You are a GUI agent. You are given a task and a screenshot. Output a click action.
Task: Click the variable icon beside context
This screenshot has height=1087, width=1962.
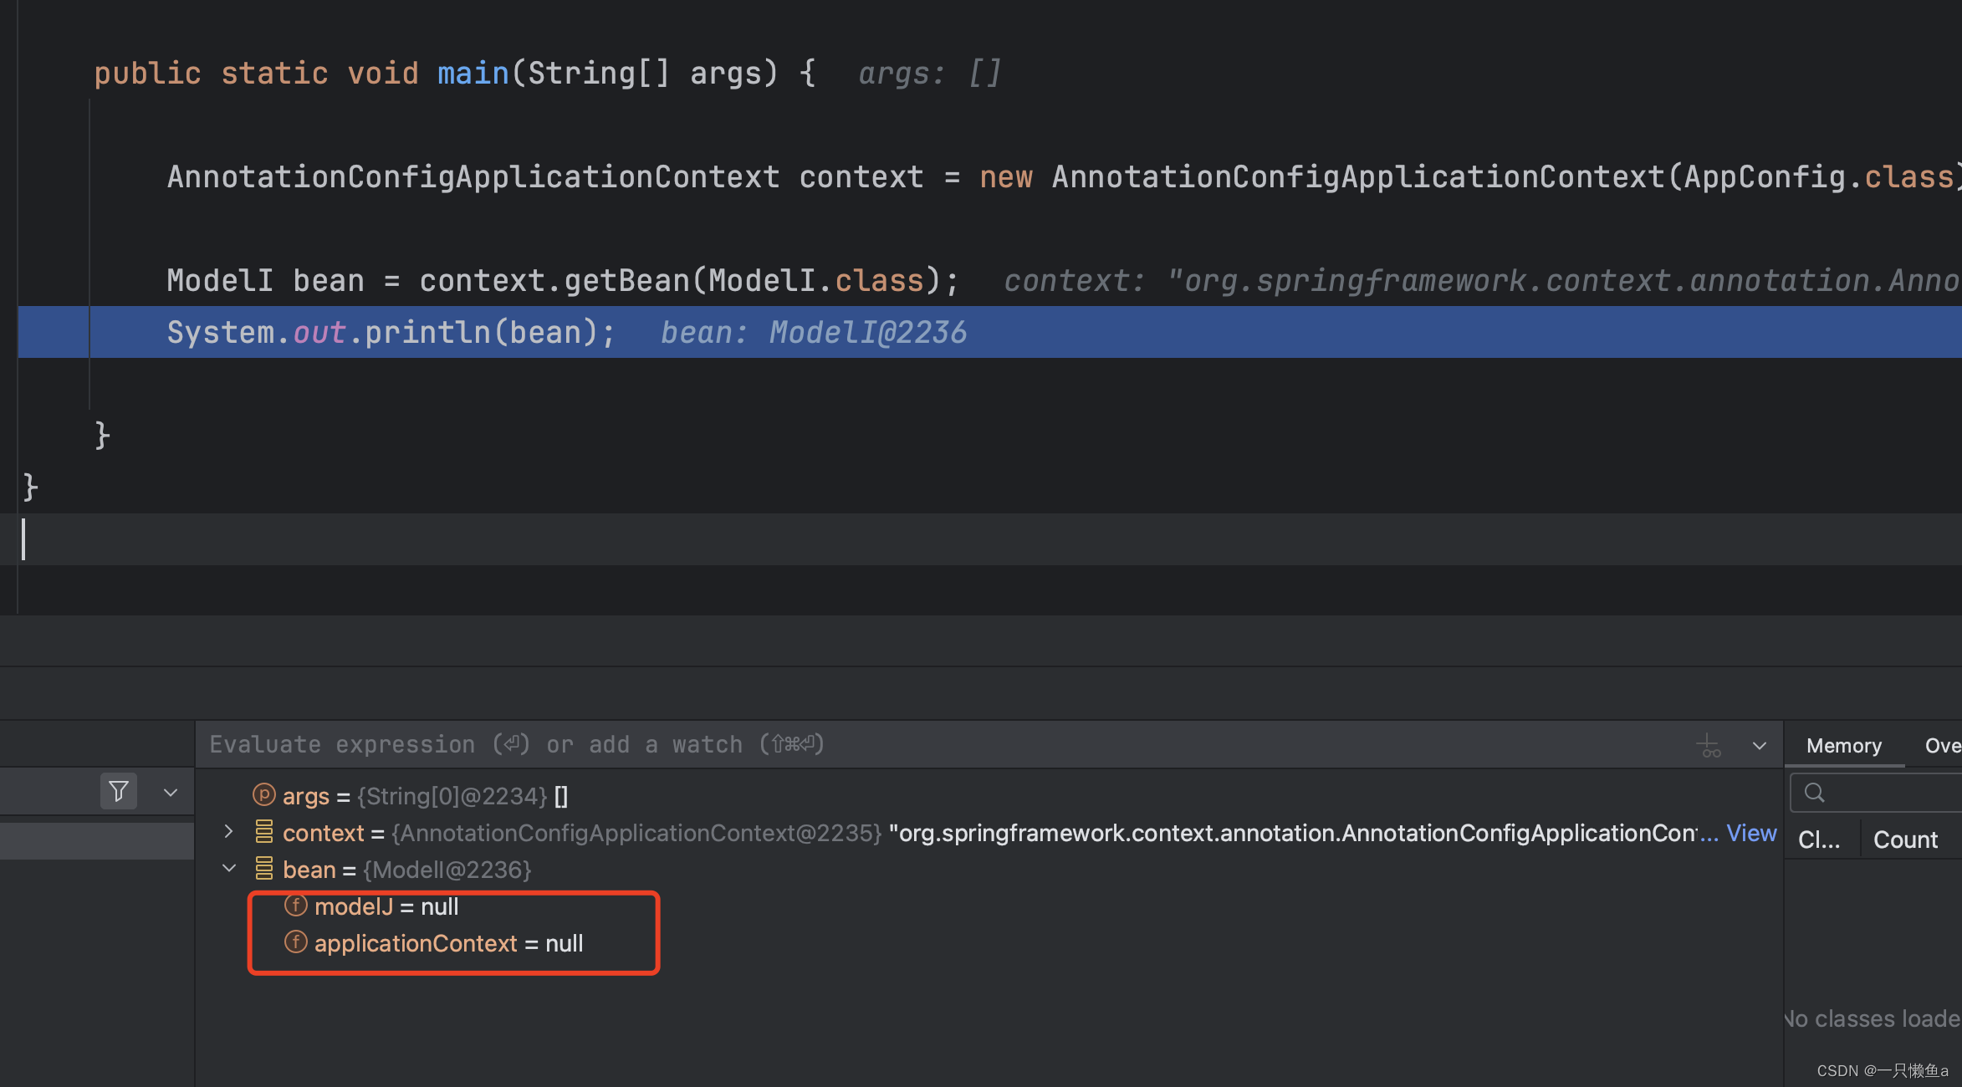[263, 832]
